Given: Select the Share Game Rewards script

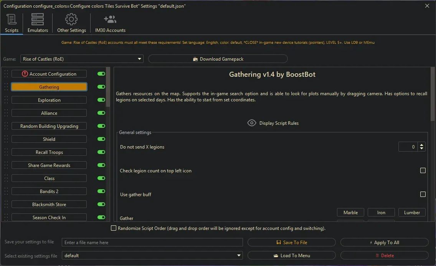Looking at the screenshot, I should (x=49, y=165).
